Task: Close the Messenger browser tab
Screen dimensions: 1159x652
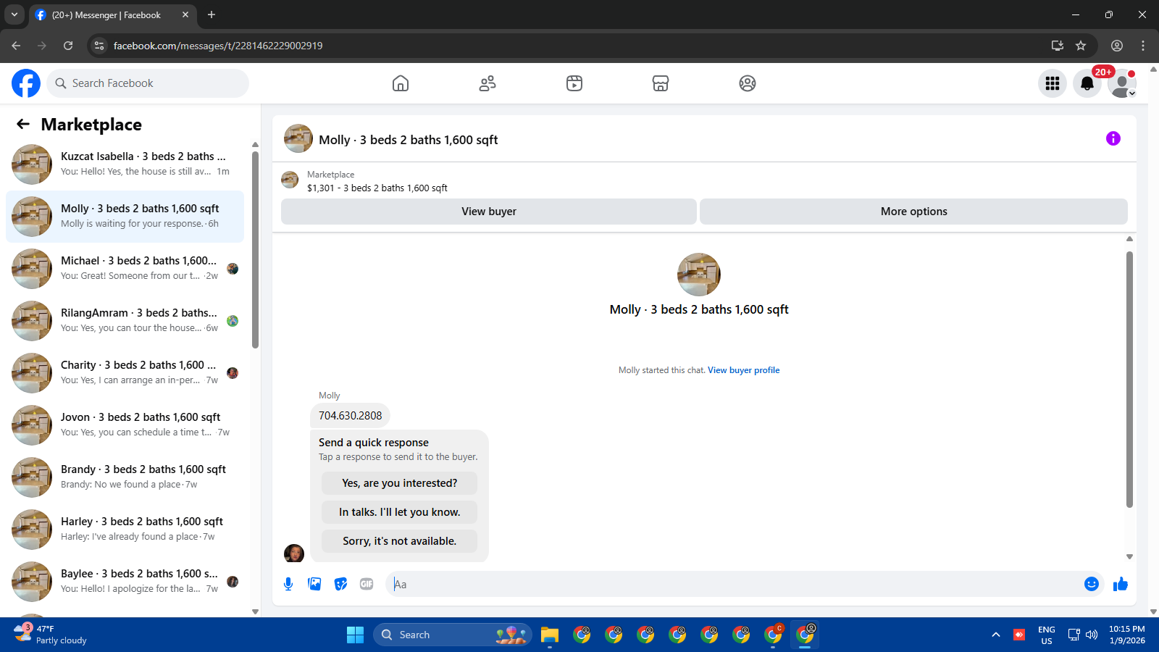Action: [x=185, y=14]
